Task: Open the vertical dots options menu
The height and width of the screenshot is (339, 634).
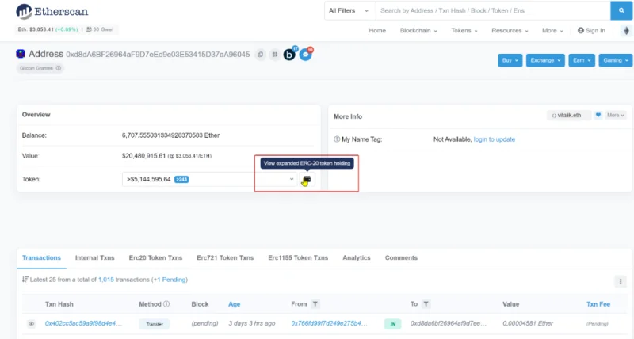Action: (x=621, y=281)
